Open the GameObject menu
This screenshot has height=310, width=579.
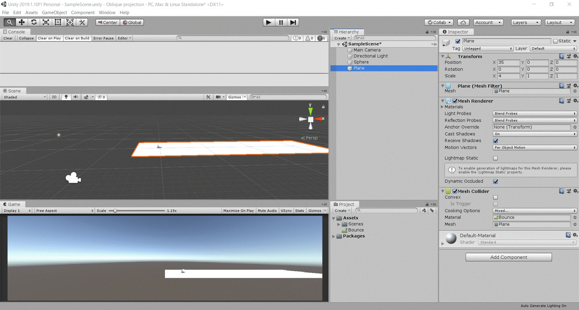(x=54, y=12)
